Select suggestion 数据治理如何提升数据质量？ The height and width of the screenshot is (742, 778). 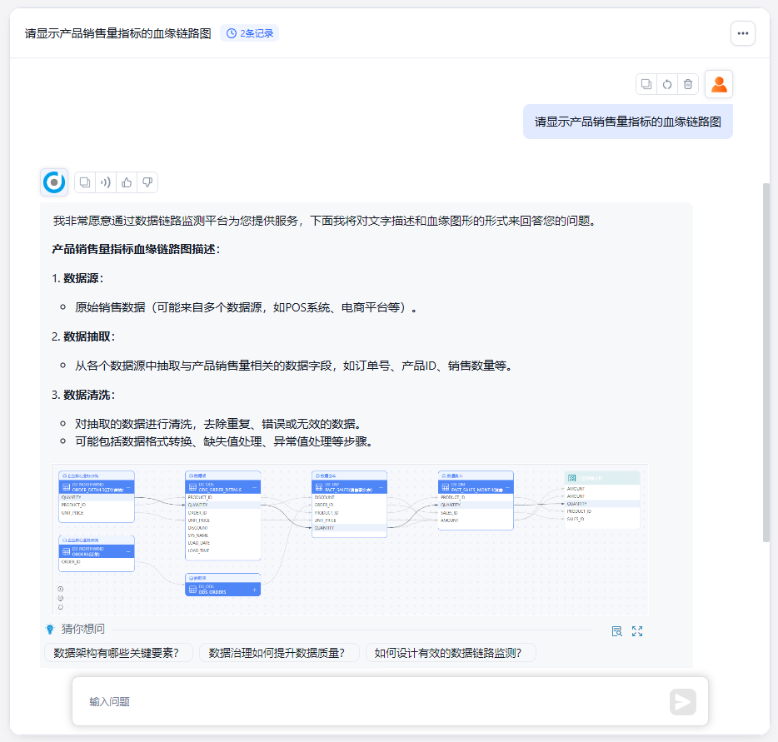[278, 653]
